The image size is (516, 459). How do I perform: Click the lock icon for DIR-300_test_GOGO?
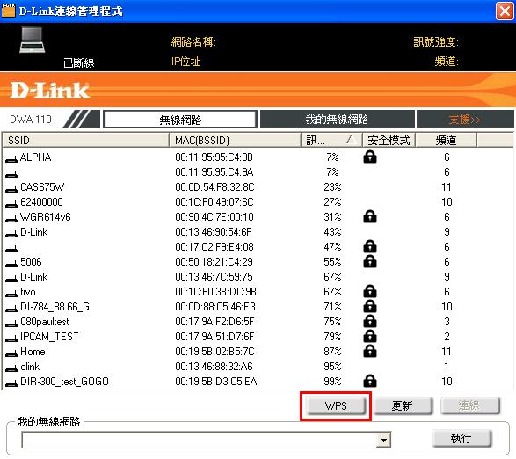pyautogui.click(x=370, y=381)
